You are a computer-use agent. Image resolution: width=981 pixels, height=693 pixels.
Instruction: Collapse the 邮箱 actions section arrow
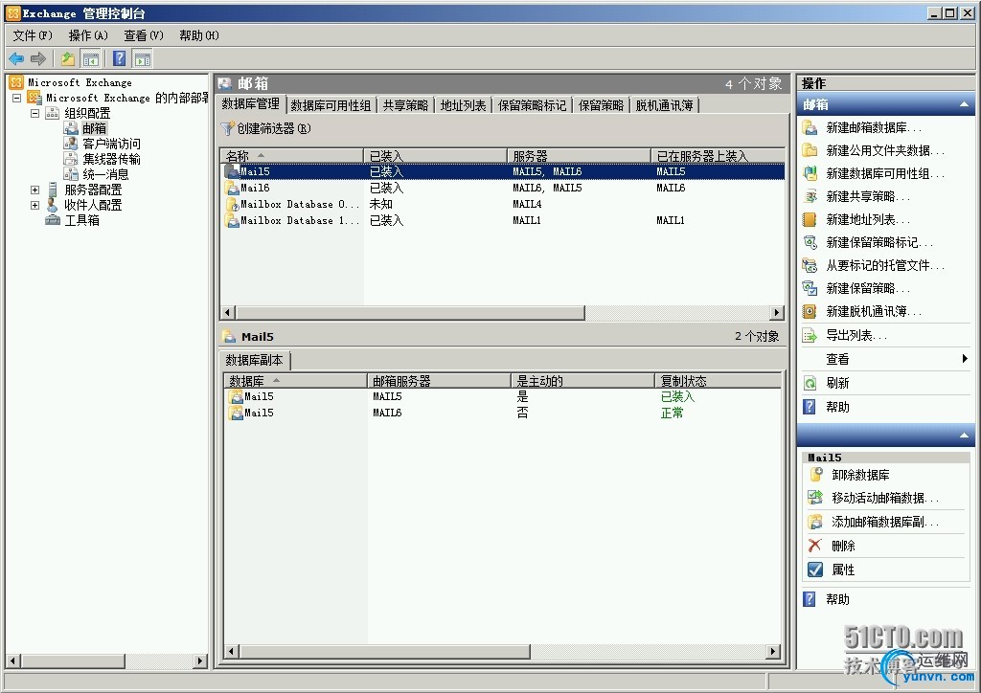[964, 104]
